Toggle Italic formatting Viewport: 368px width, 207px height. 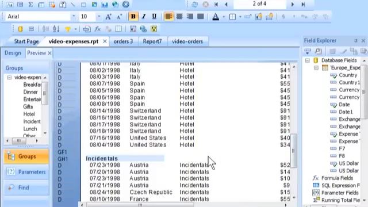tap(144, 17)
